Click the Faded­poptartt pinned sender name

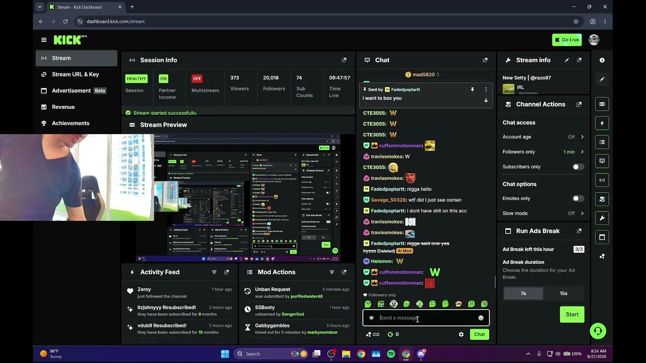pyautogui.click(x=405, y=90)
